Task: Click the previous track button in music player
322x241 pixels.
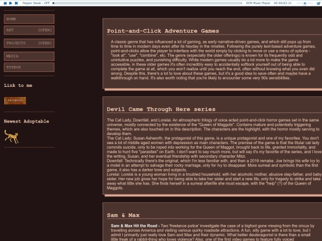Action: (5, 3)
